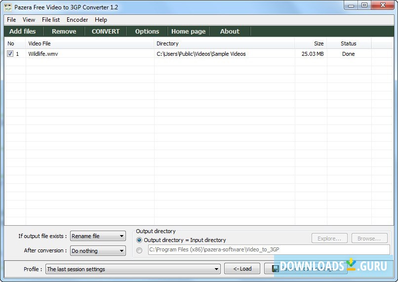Viewport: 398px width, 282px height.
Task: Select the Wildlife.wmv file name
Action: pyautogui.click(x=43, y=54)
